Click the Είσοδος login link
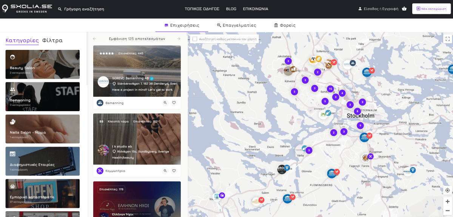The height and width of the screenshot is (217, 453). point(371,9)
